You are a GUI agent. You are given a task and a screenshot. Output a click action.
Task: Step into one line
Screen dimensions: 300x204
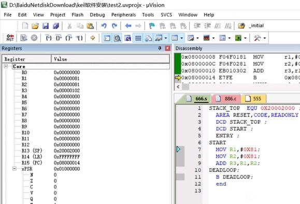pyautogui.click(x=49, y=38)
